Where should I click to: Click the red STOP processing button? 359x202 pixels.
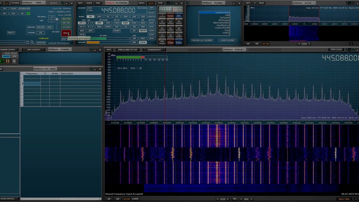coord(66,33)
